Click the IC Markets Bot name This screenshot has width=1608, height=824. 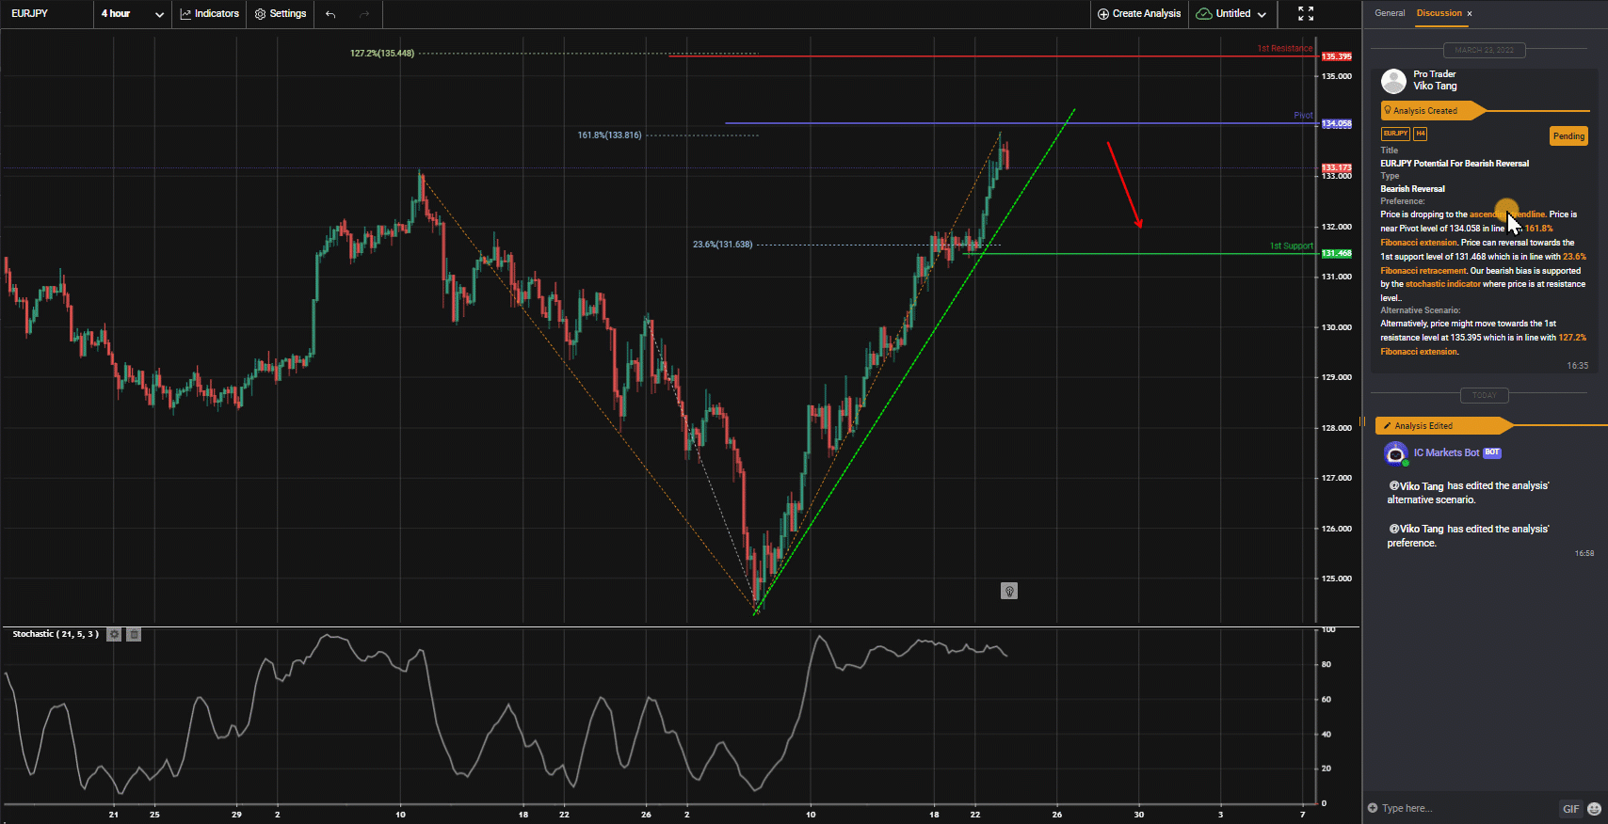click(x=1446, y=452)
